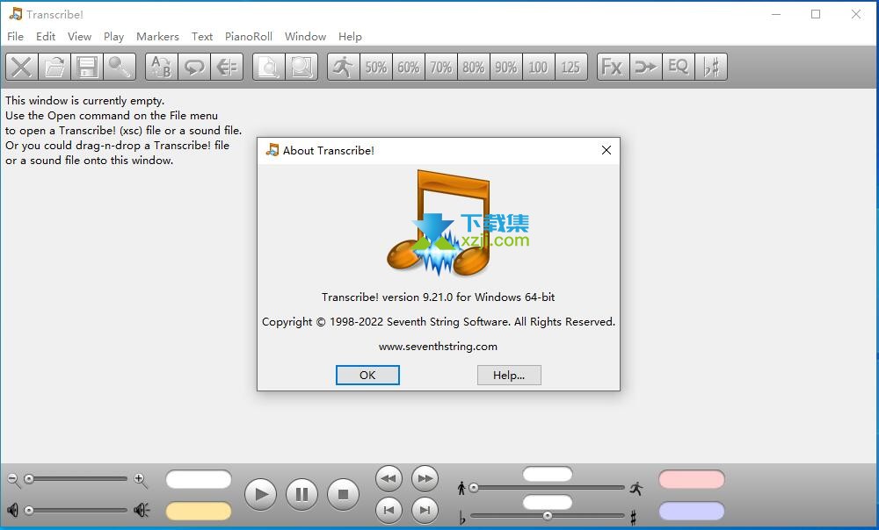Click the A-B loop toolbar icon
The height and width of the screenshot is (530, 879).
point(162,68)
